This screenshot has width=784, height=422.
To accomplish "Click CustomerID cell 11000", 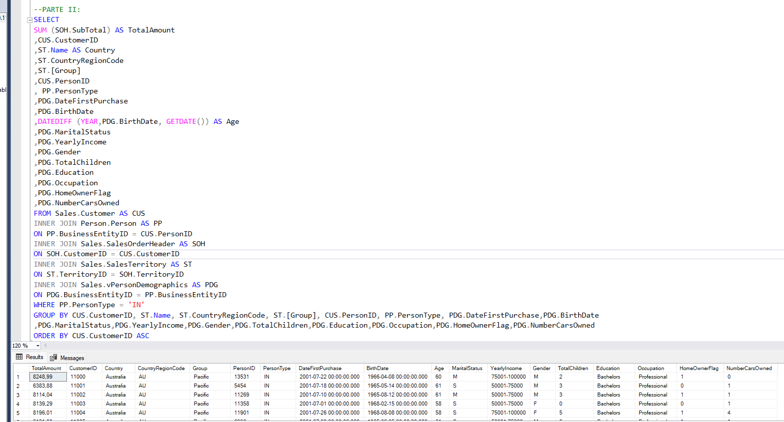I will pyautogui.click(x=84, y=377).
